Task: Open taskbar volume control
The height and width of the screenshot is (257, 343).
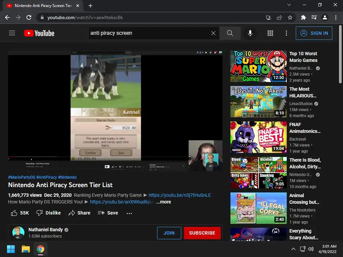Action: click(x=311, y=249)
